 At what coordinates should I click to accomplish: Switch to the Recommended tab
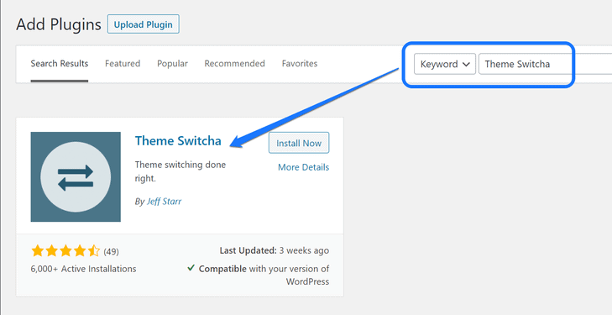[x=234, y=63]
